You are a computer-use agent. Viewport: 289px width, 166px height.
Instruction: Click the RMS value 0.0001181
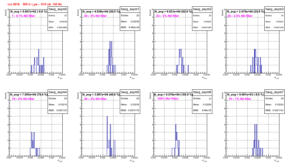62,111
